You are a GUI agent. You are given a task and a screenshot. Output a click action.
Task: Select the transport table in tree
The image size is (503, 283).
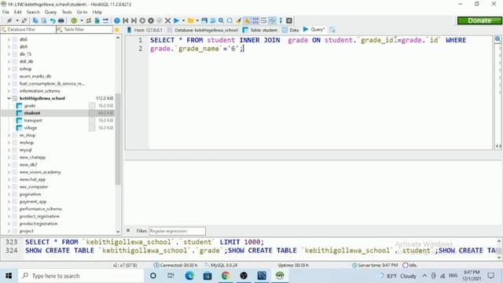click(x=33, y=120)
